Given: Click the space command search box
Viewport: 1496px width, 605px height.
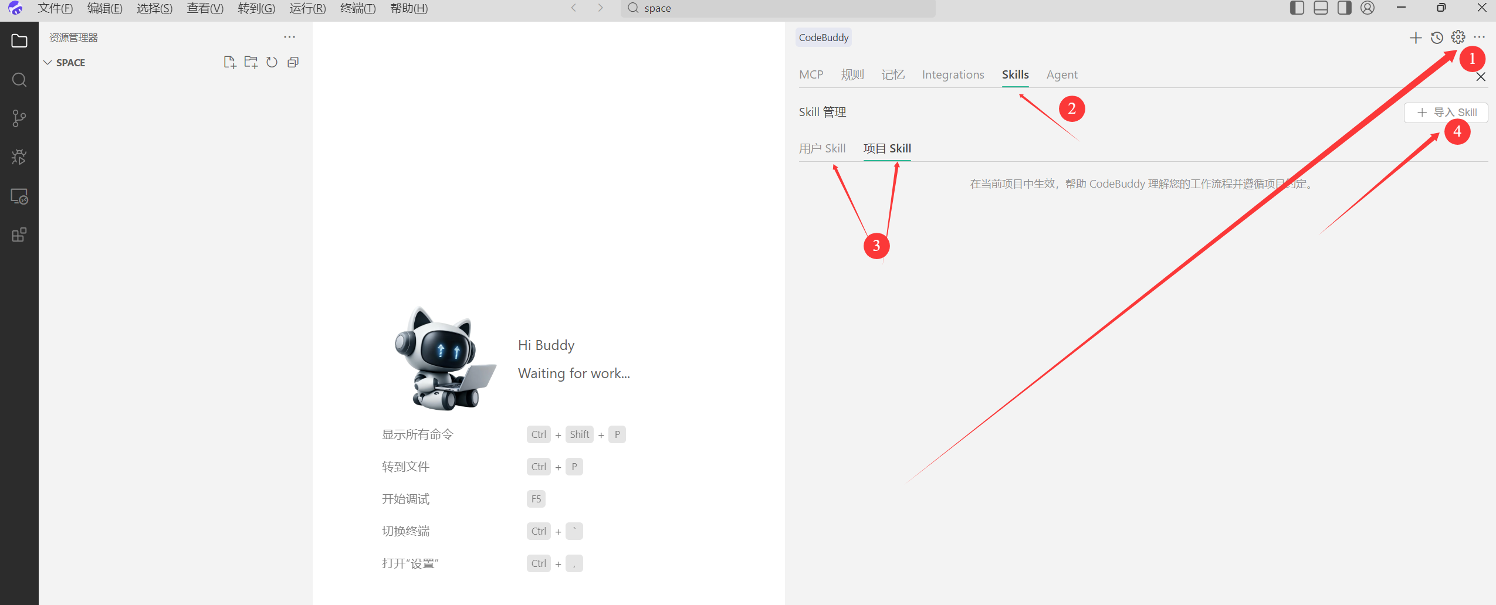Looking at the screenshot, I should click(778, 8).
